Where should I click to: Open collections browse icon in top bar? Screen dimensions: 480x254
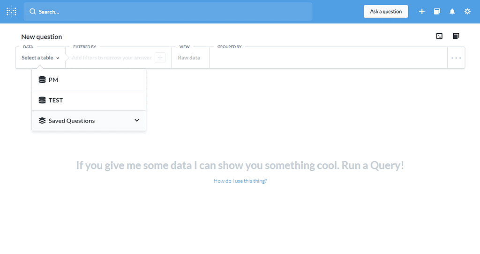coord(437,11)
